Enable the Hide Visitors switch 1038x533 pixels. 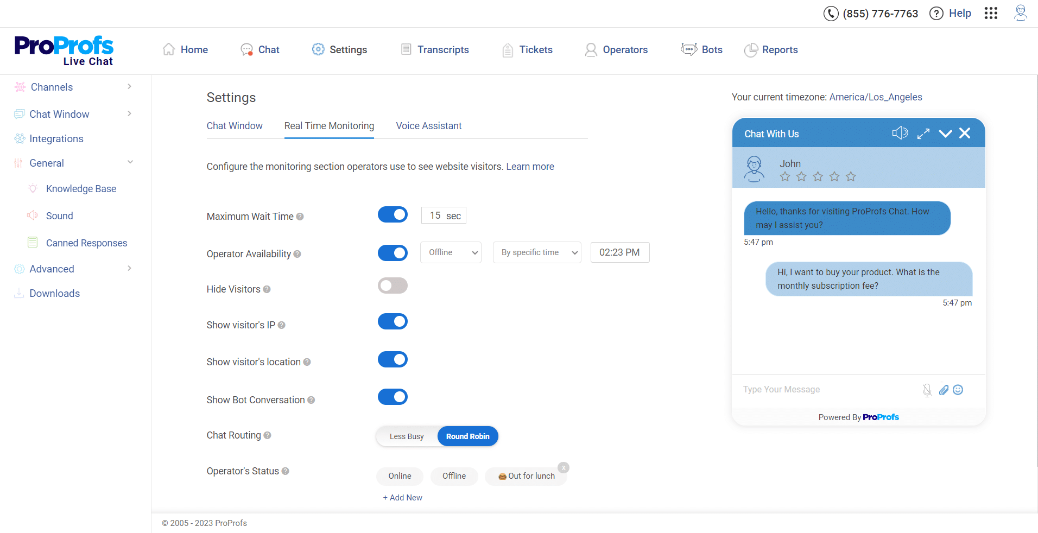click(x=393, y=285)
